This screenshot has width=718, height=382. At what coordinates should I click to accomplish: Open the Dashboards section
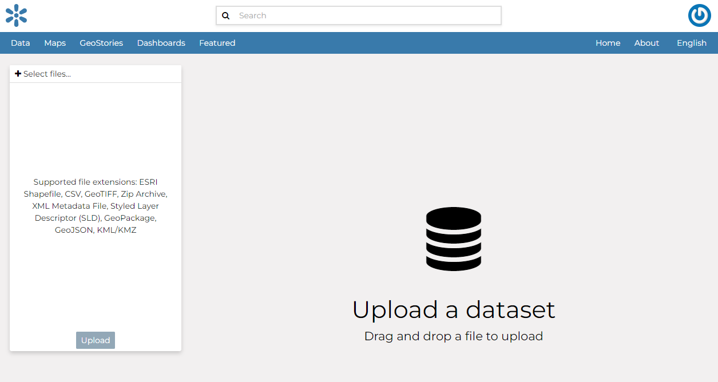pyautogui.click(x=161, y=43)
